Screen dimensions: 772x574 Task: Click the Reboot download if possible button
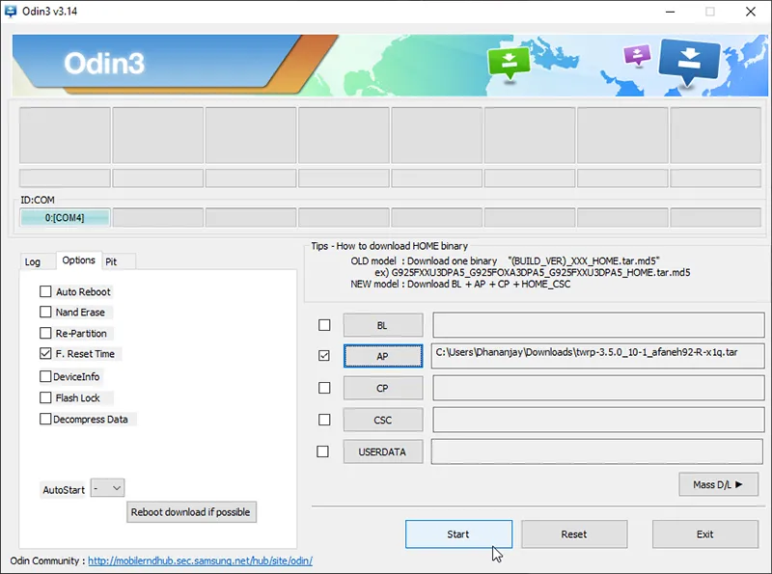point(191,511)
